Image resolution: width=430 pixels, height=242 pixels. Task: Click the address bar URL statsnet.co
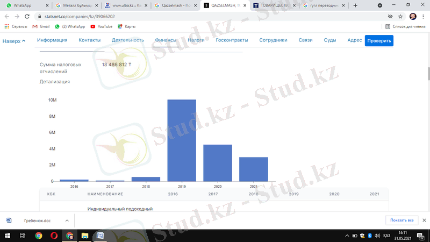[x=80, y=17]
